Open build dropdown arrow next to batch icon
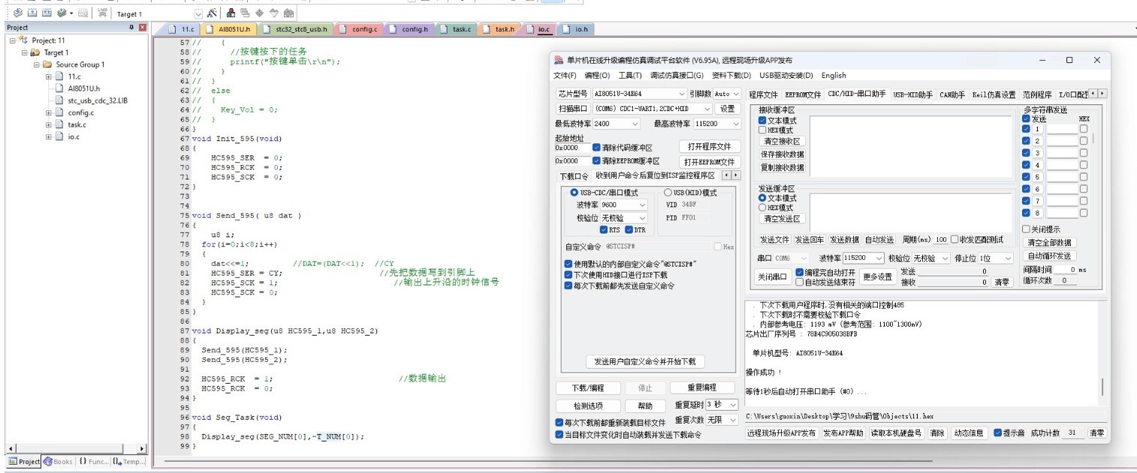Screen dimensions: 1137x473 click(x=71, y=14)
